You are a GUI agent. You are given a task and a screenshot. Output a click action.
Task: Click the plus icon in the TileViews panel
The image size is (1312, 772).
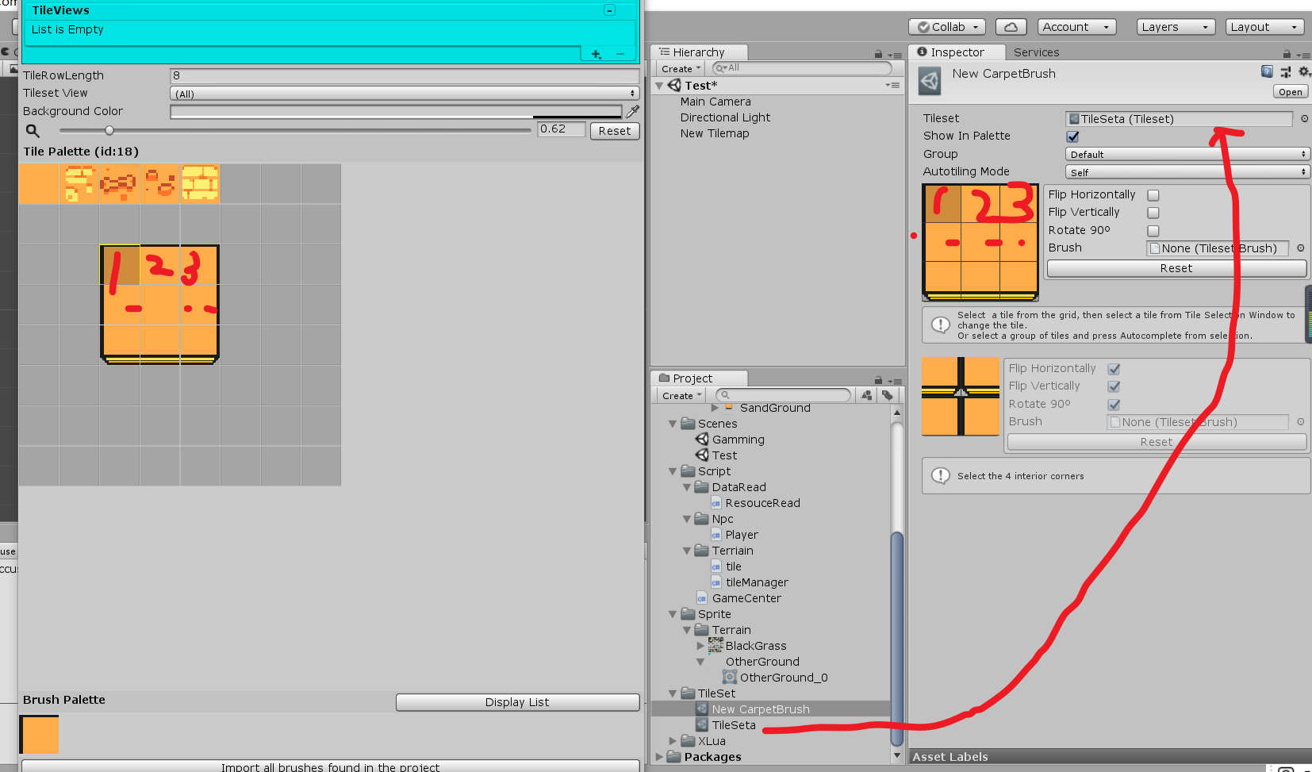tap(596, 54)
